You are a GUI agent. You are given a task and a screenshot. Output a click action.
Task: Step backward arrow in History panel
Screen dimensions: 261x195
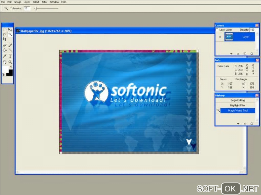(x=238, y=124)
